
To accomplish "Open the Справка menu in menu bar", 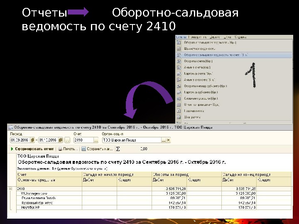I will [240, 37].
